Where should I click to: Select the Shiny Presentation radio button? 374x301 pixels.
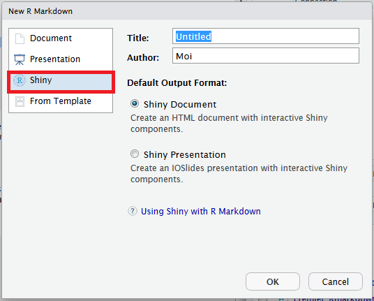tap(135, 154)
